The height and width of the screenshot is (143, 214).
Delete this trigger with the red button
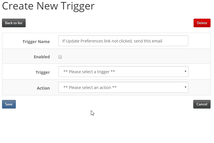pos(202,23)
